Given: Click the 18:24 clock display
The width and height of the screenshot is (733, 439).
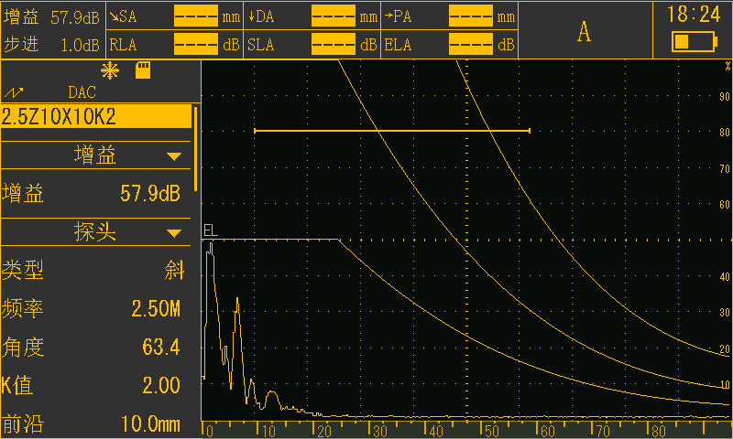Looking at the screenshot, I should 695,15.
